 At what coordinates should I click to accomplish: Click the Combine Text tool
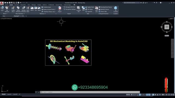tap(78, 9)
